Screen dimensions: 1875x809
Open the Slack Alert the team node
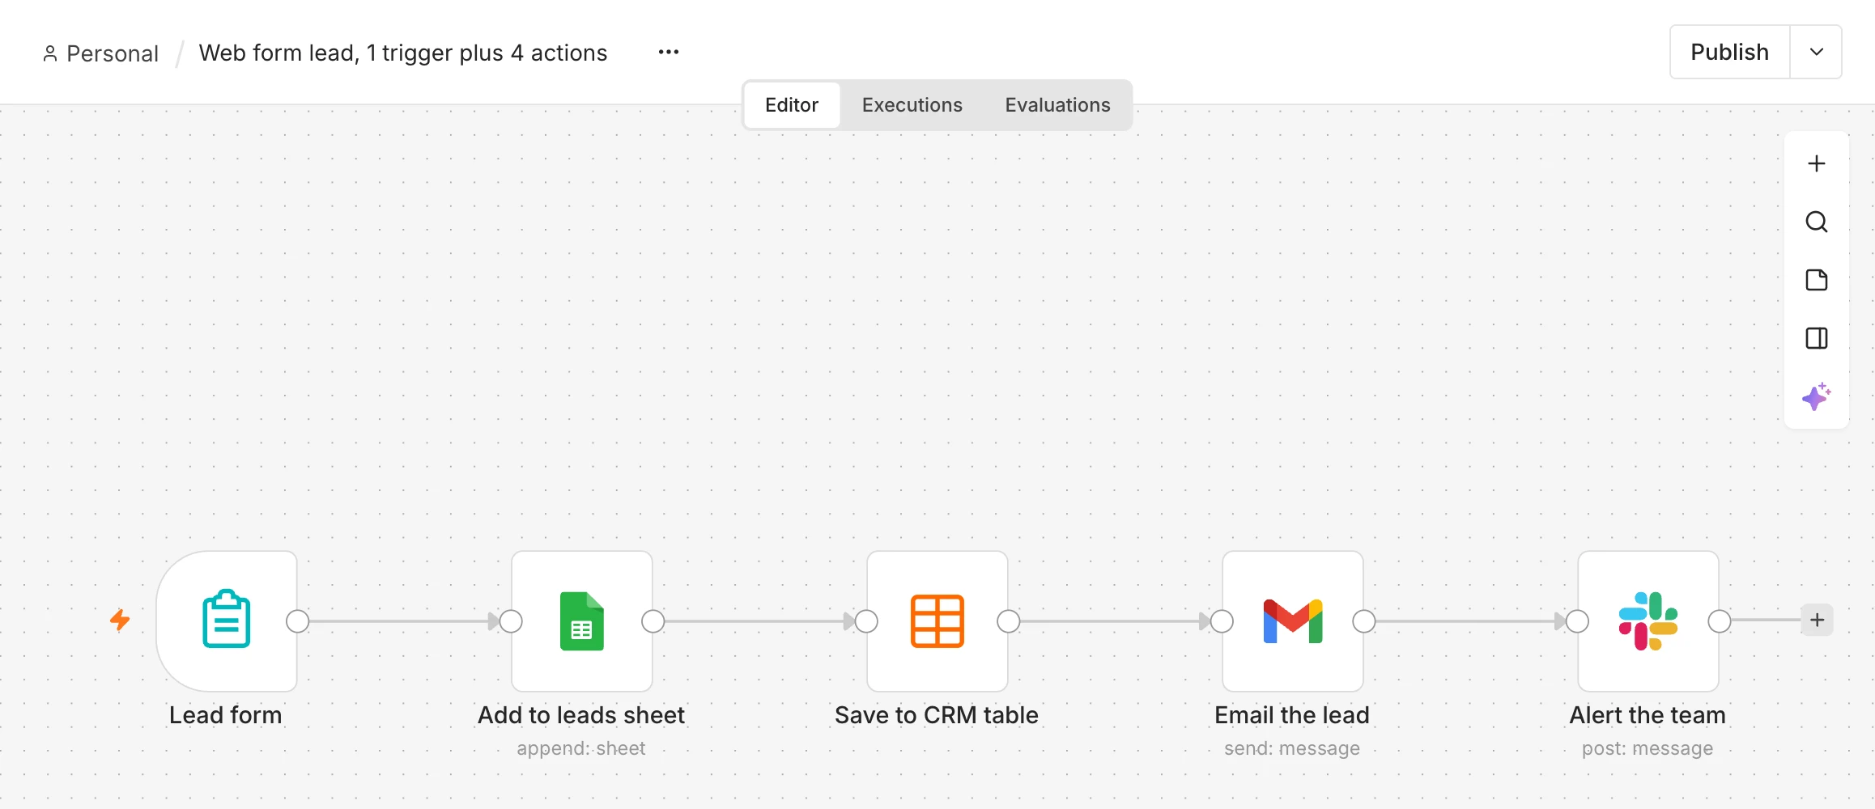[1648, 621]
